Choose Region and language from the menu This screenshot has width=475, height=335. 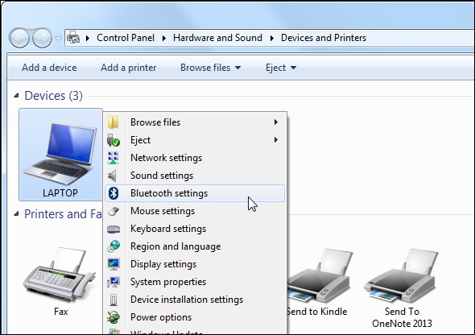[x=195, y=246]
